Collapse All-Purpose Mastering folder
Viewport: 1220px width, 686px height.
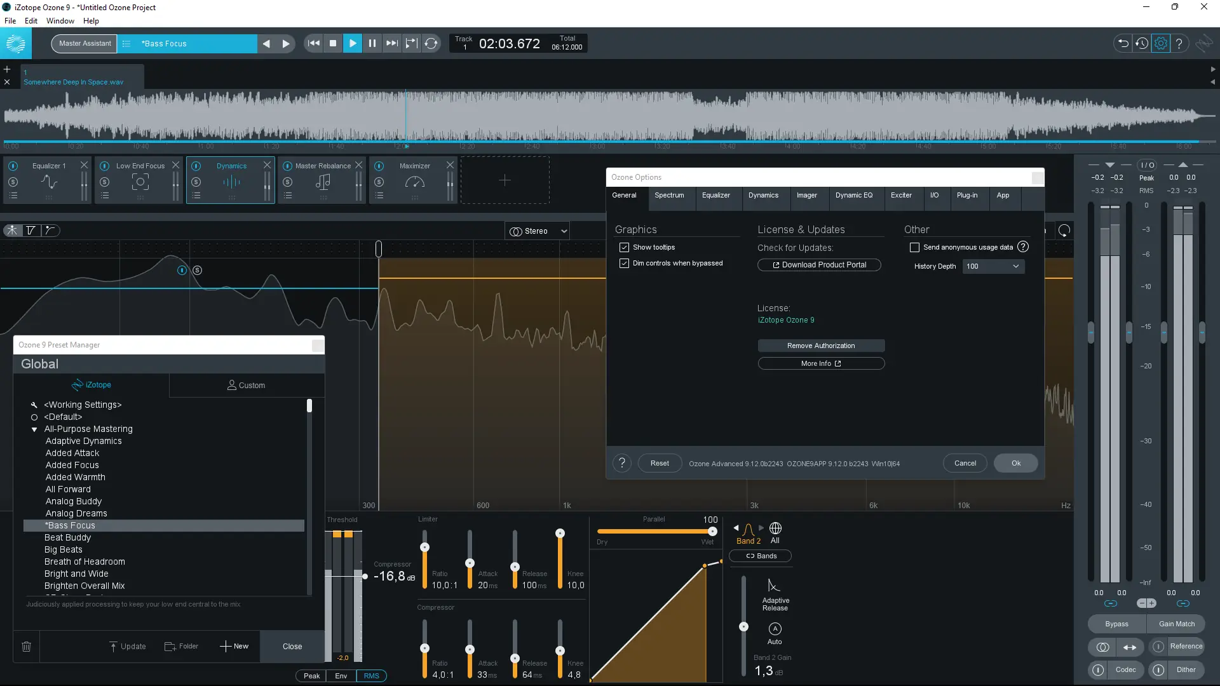click(34, 429)
